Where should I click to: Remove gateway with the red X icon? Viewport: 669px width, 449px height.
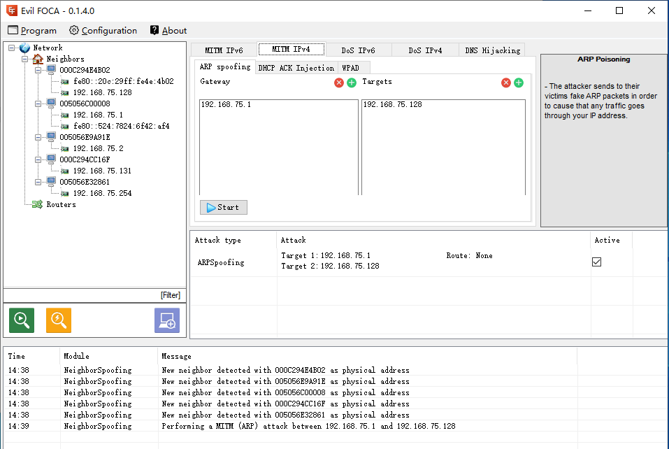tap(339, 83)
